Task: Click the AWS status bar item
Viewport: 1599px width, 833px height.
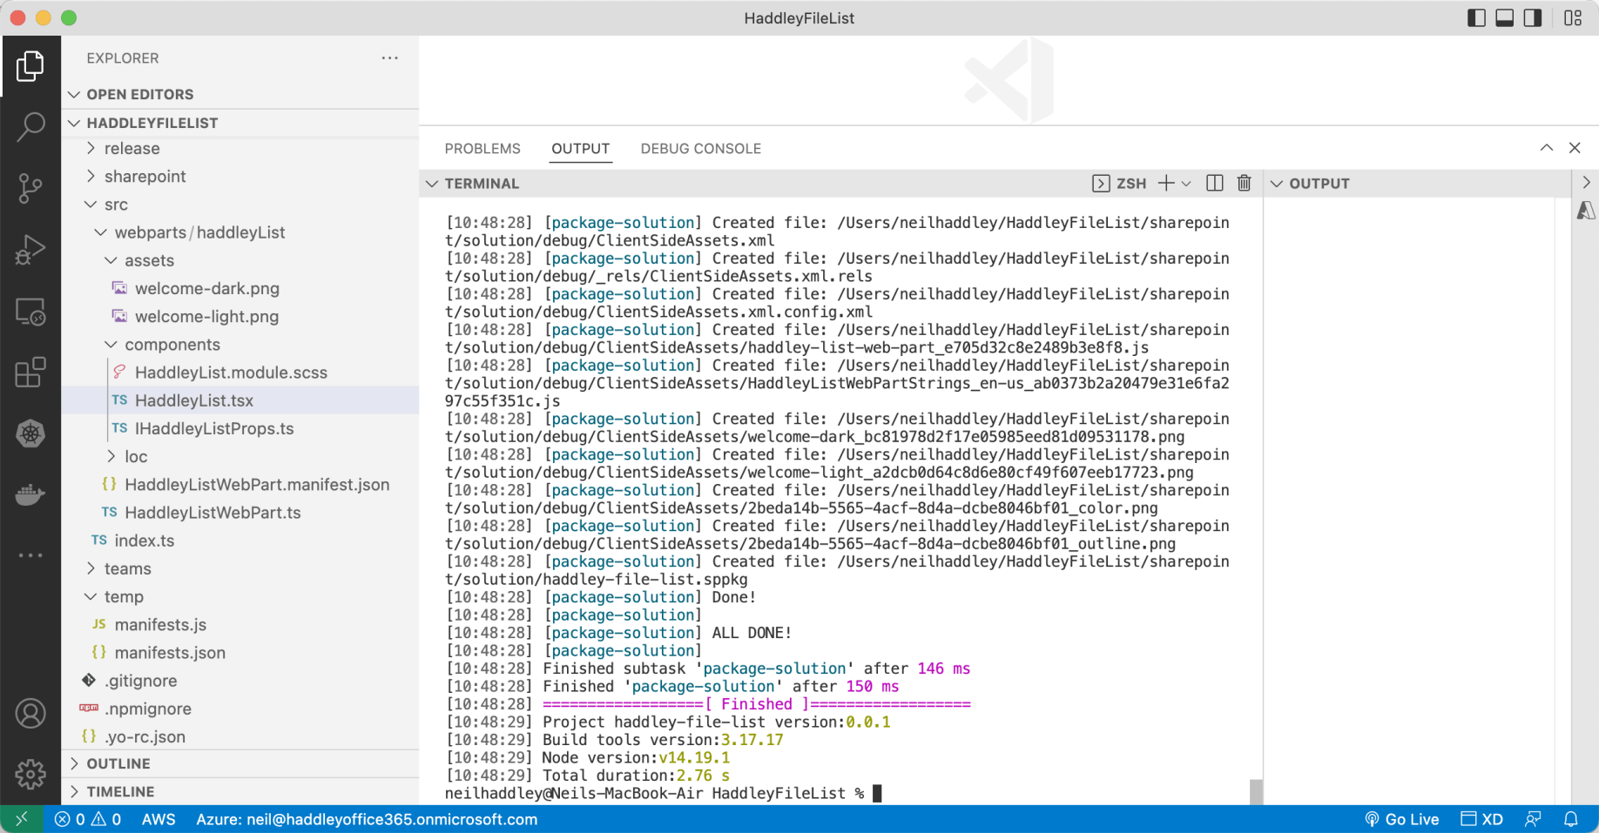Action: click(159, 819)
